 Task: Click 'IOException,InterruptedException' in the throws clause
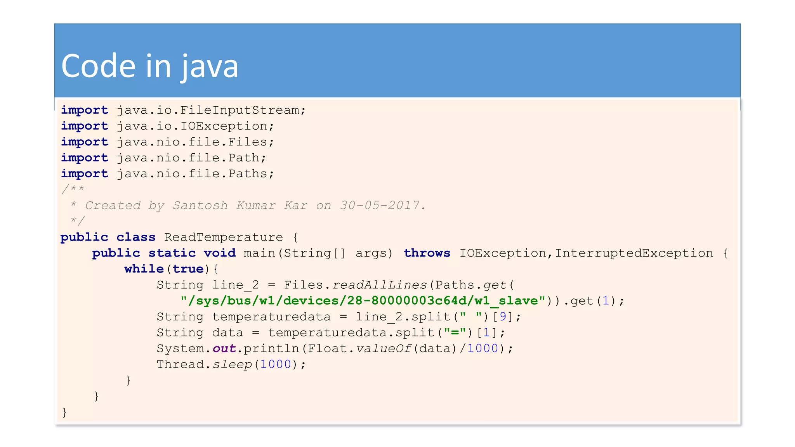pyautogui.click(x=586, y=253)
